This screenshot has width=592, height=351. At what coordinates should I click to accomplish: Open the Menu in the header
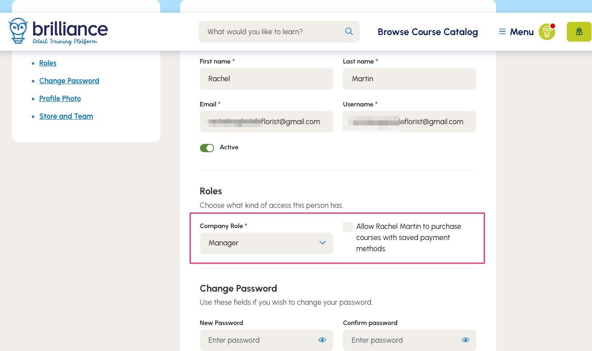[521, 32]
